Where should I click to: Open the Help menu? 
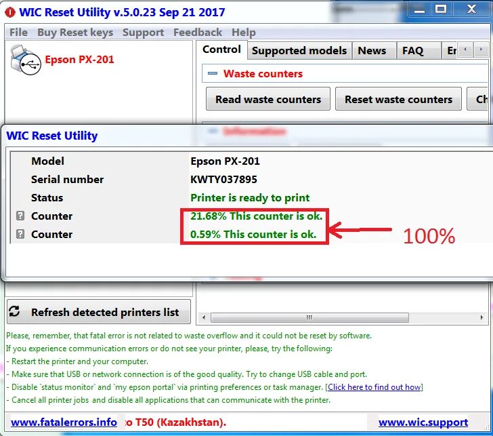click(244, 32)
